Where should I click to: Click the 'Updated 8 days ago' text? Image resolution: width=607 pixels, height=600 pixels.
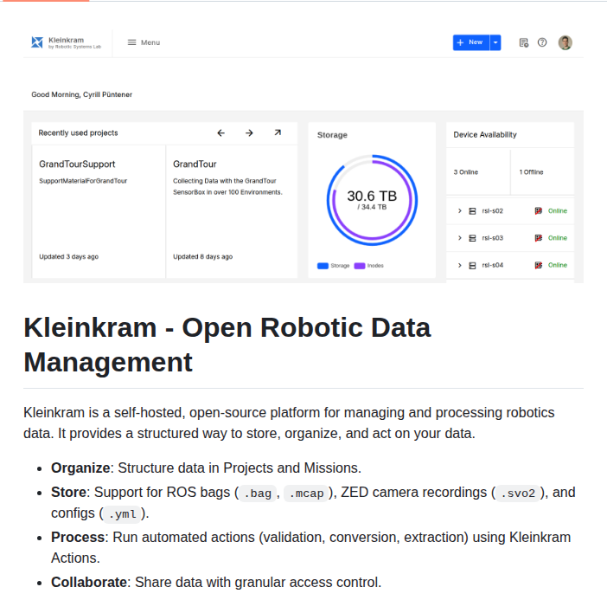203,256
